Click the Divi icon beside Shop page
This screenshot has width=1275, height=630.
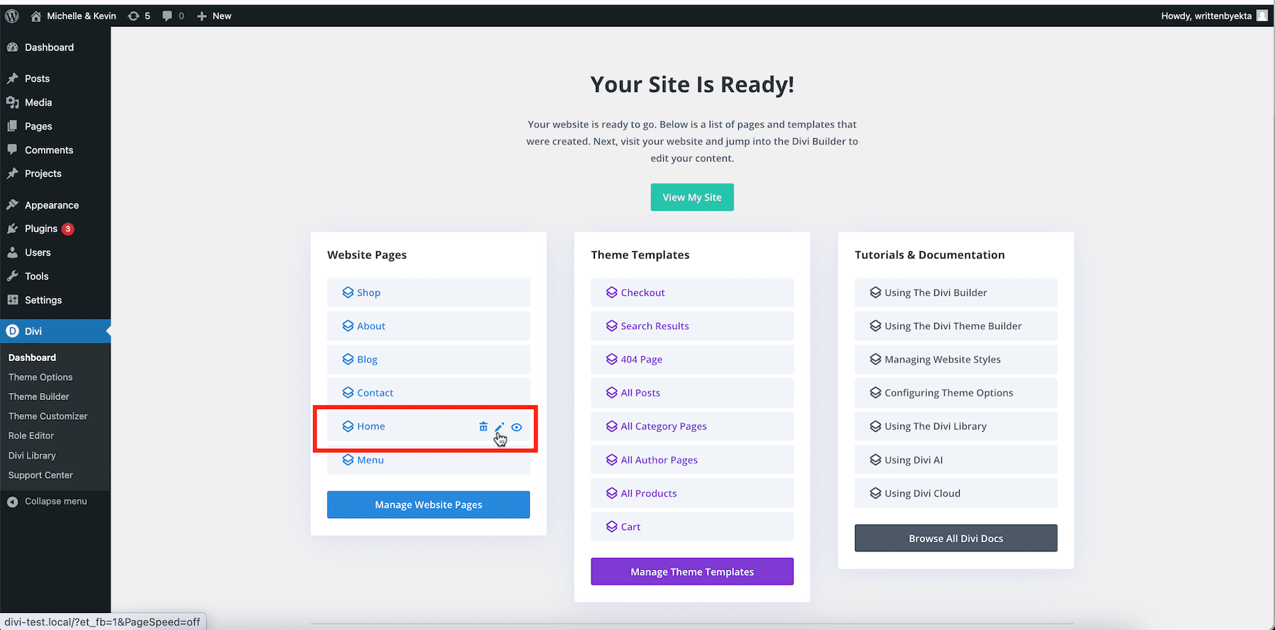click(x=348, y=292)
